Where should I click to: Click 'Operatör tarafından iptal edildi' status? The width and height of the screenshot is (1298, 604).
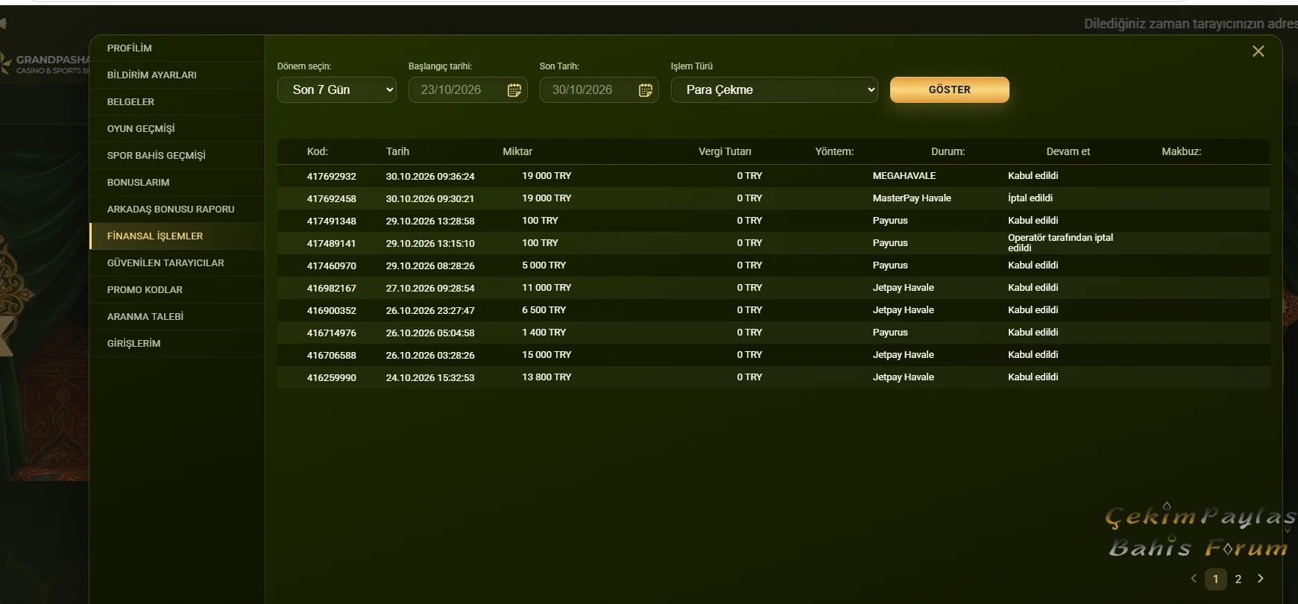coord(1060,243)
